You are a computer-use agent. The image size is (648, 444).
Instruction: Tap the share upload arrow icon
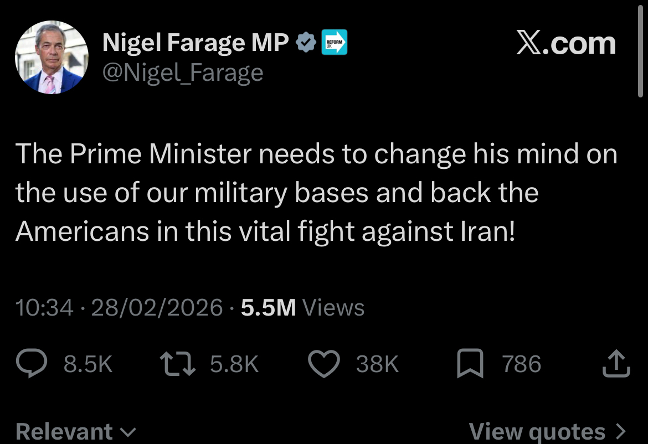(615, 364)
